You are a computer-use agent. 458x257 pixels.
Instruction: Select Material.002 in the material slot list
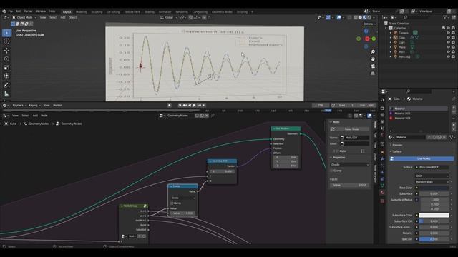tap(418, 114)
